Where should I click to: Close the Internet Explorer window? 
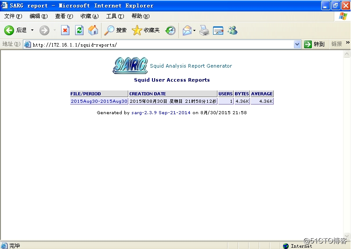coord(346,6)
